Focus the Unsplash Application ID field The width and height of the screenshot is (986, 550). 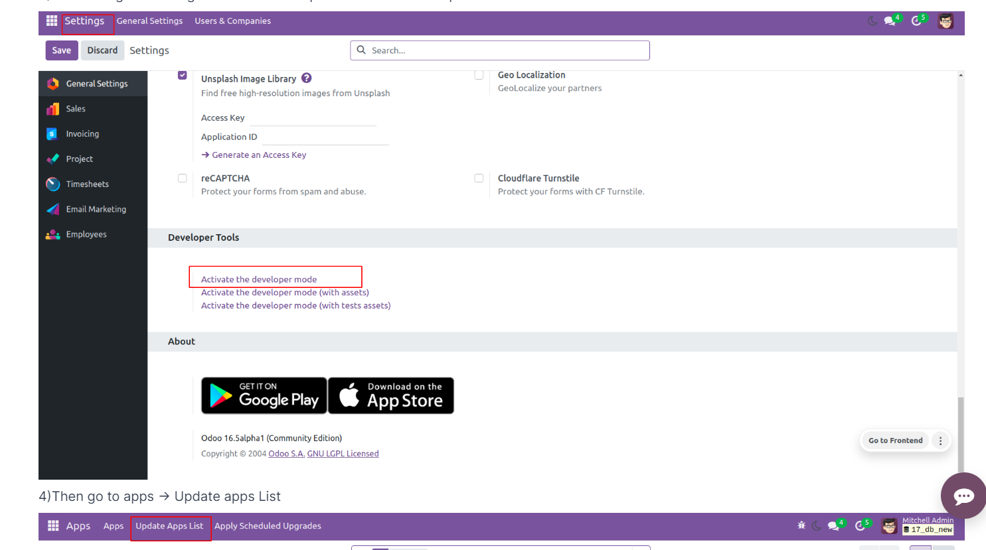pyautogui.click(x=325, y=137)
